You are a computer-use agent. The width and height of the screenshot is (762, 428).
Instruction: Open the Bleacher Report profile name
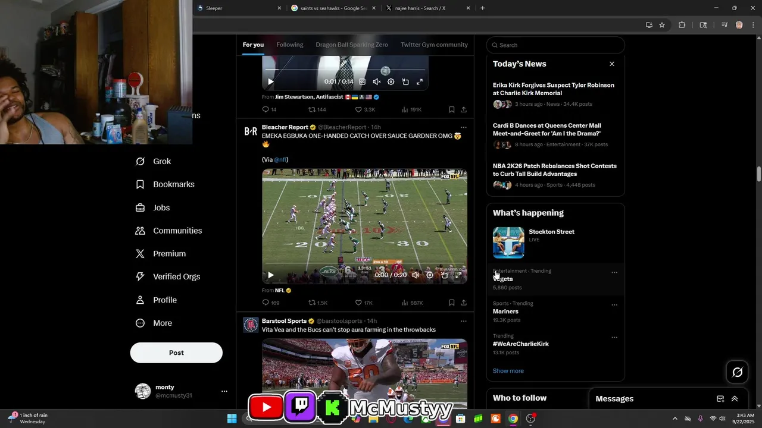tap(285, 127)
